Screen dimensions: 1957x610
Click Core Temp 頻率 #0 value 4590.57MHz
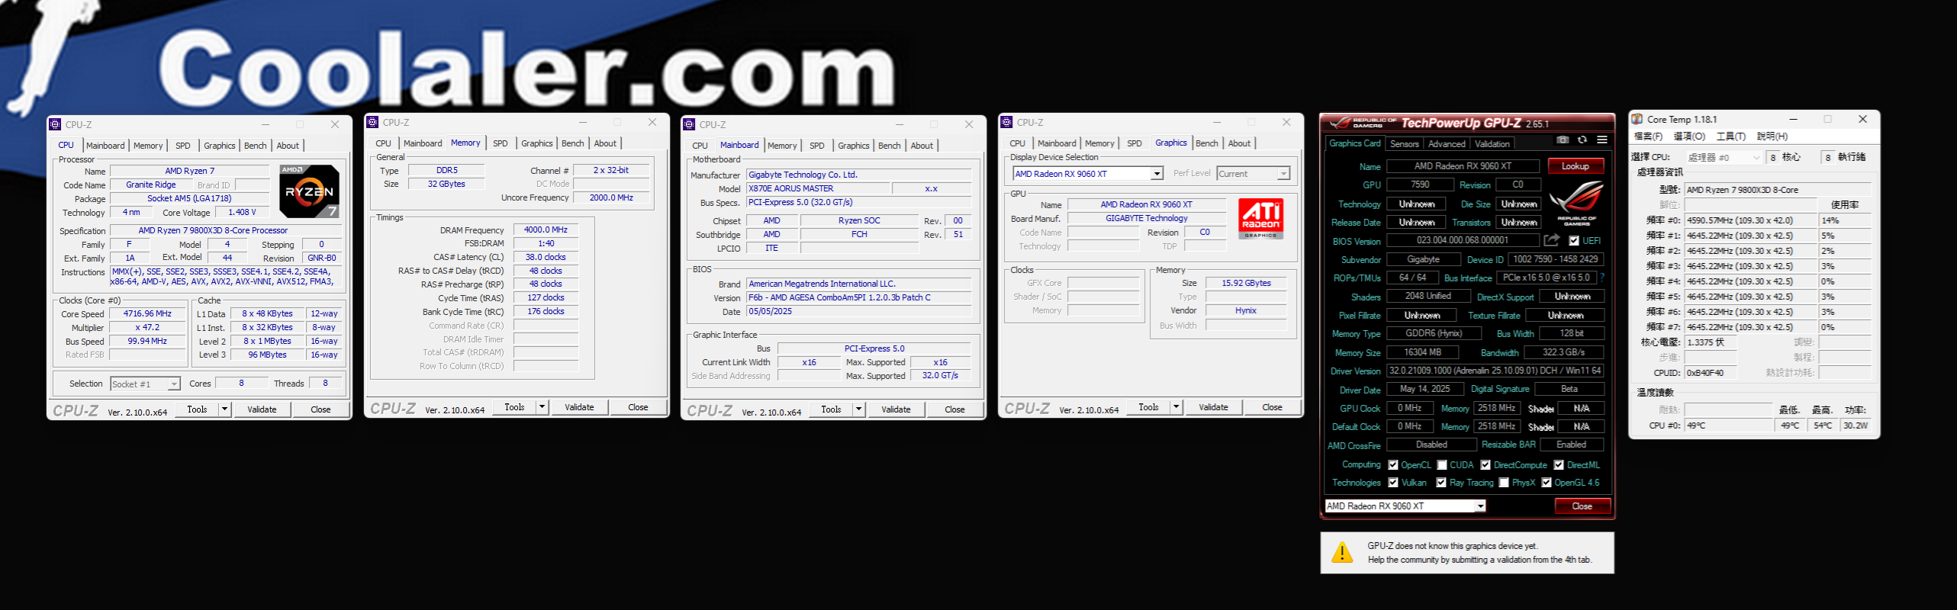[1750, 220]
